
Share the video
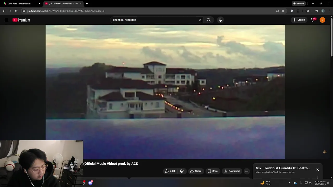196,171
